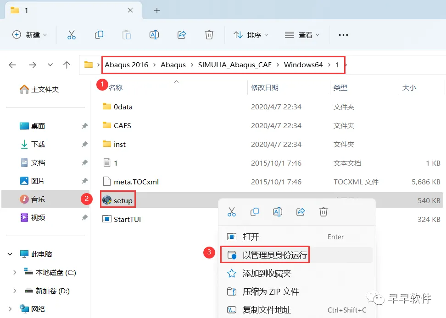The width and height of the screenshot is (446, 318).
Task: Click the text document icon of file 1
Action: (x=107, y=163)
